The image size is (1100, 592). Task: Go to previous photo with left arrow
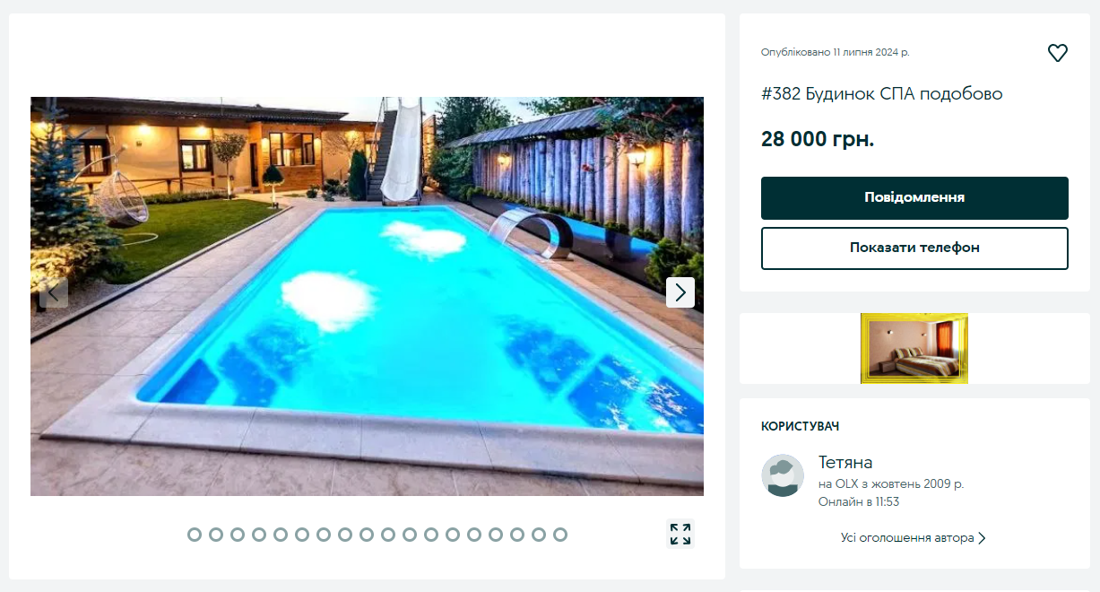click(x=54, y=292)
